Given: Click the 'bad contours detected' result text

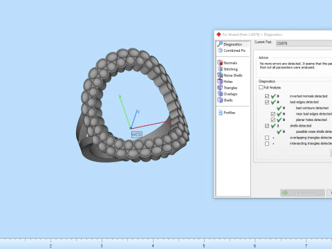Looking at the screenshot, I should click(x=312, y=108).
